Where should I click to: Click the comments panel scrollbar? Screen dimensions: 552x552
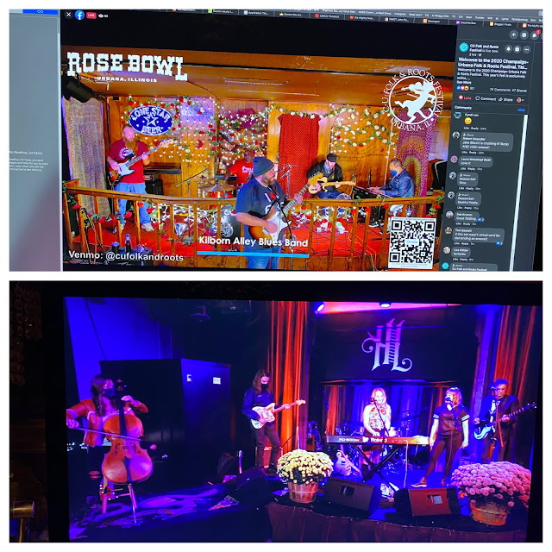coord(520,191)
